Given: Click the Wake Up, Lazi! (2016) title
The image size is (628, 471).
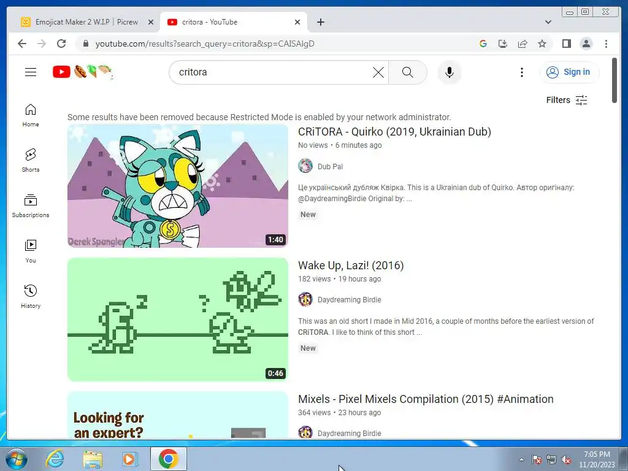Looking at the screenshot, I should [x=351, y=266].
